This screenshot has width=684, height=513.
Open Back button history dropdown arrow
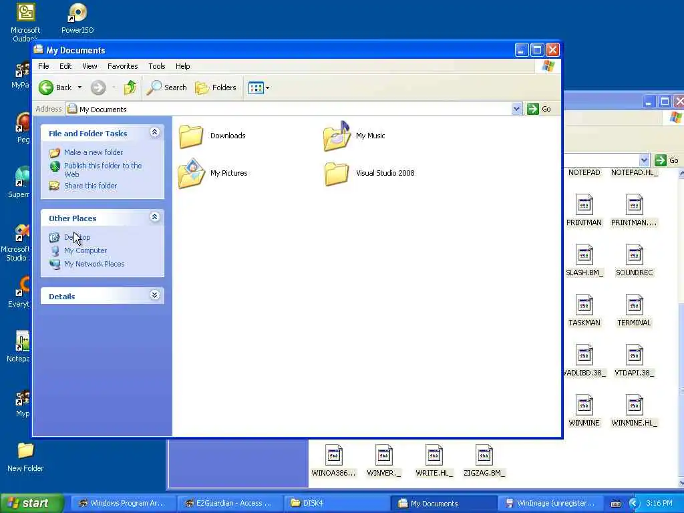pos(80,88)
